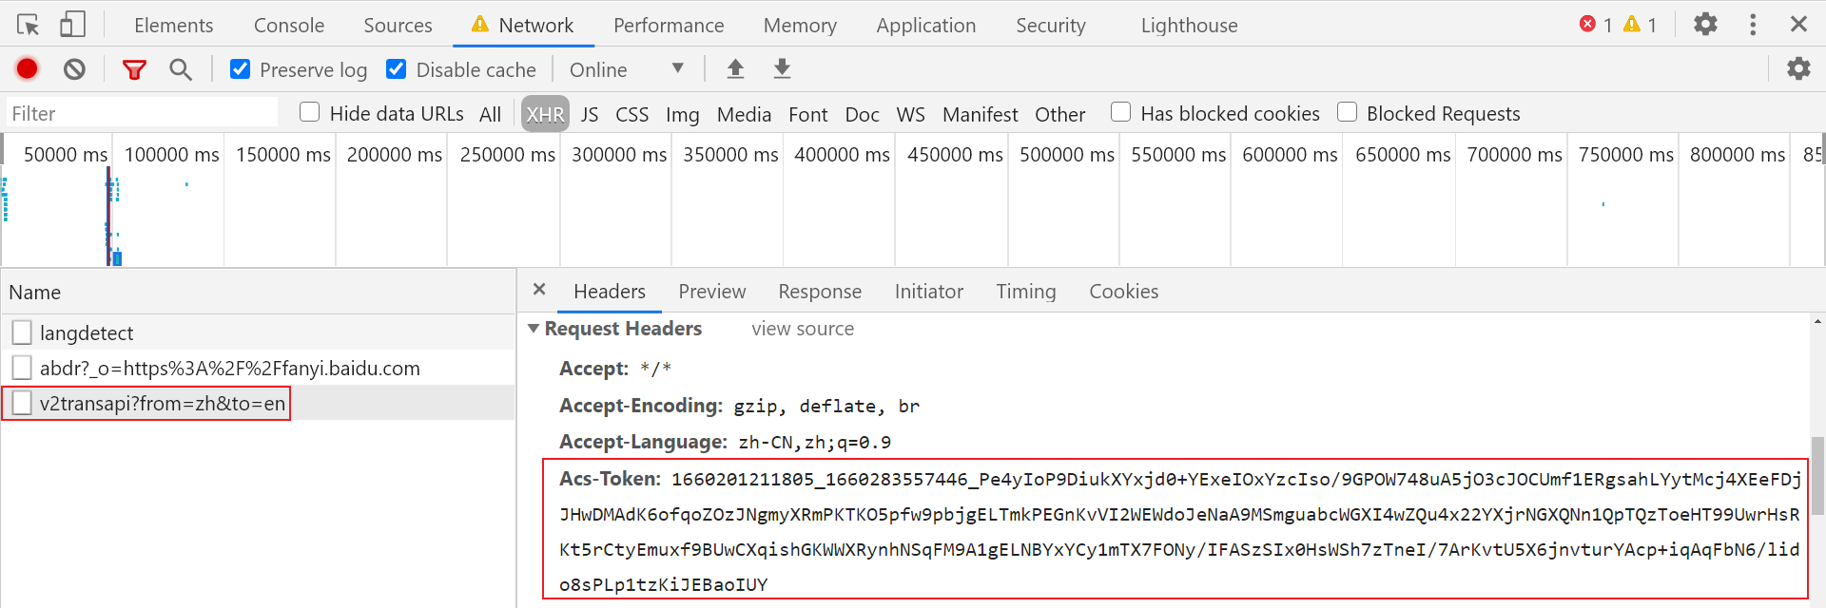Uncheck the Disable cache checkbox
Viewport: 1826px width, 608px height.
click(397, 69)
